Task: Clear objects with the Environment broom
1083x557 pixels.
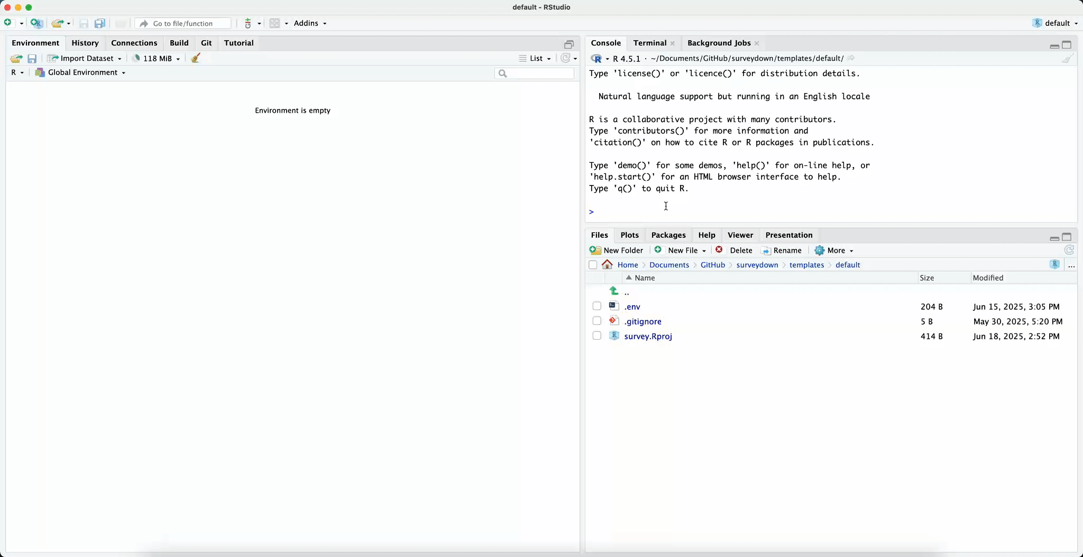Action: 196,58
